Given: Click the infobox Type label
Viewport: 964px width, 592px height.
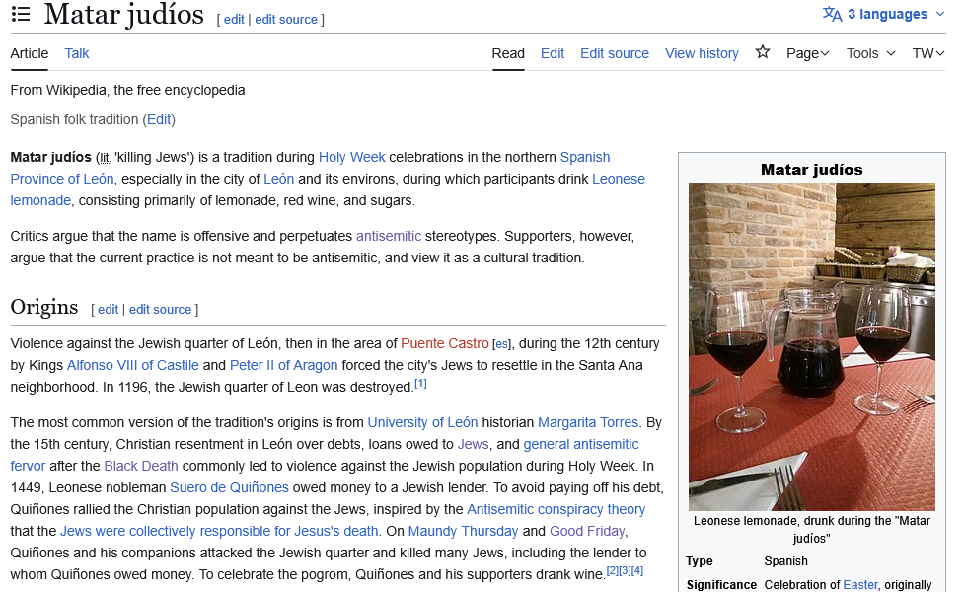Looking at the screenshot, I should pos(699,561).
